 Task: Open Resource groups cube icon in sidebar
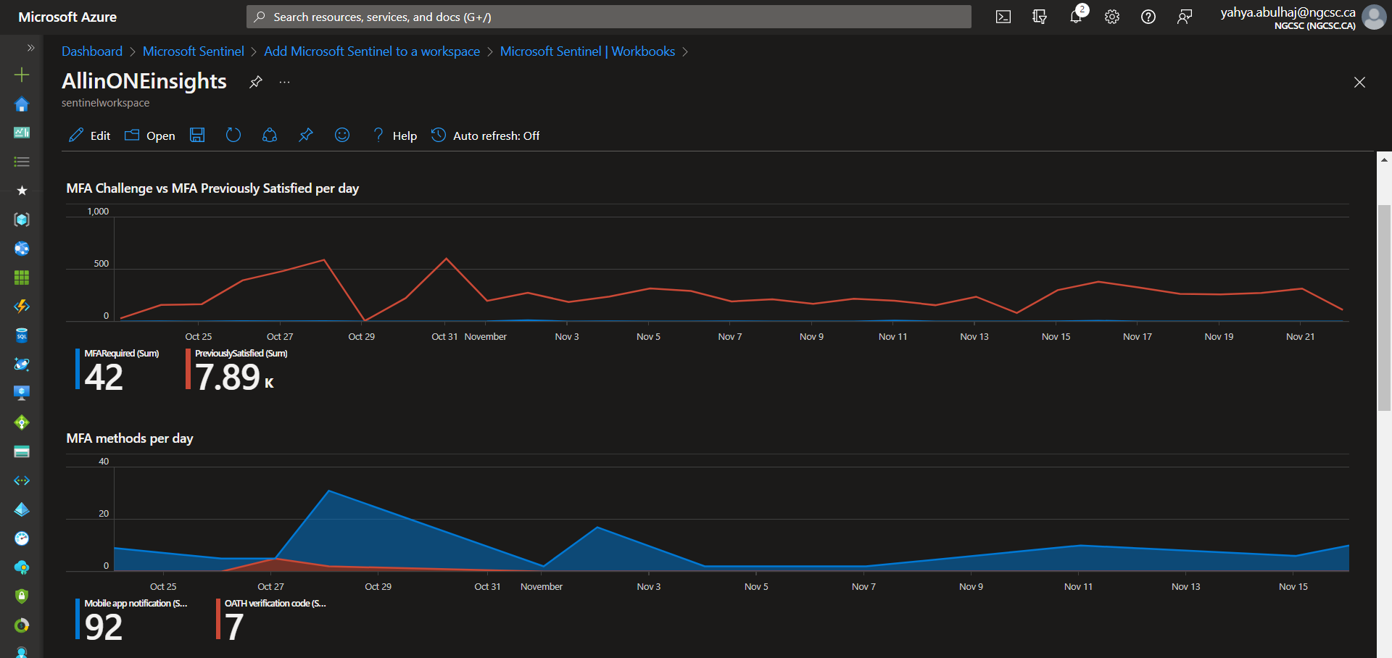pyautogui.click(x=22, y=220)
